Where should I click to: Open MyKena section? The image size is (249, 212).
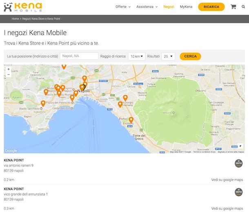(x=186, y=7)
